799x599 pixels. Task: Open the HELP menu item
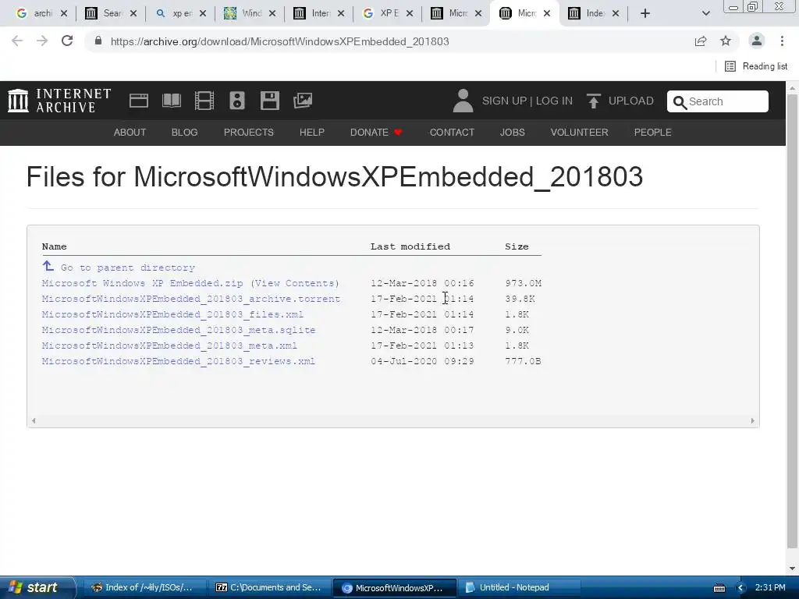click(x=312, y=133)
